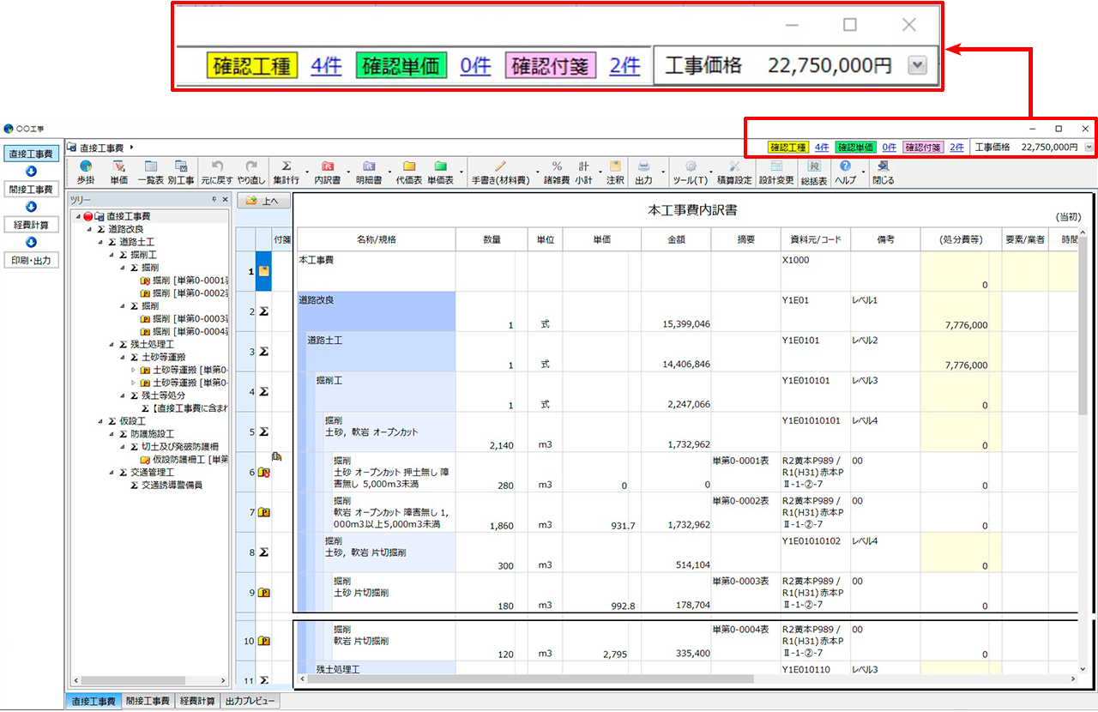The width and height of the screenshot is (1098, 712).
Task: Click the 設計変更 toolbar icon
Action: 776,172
